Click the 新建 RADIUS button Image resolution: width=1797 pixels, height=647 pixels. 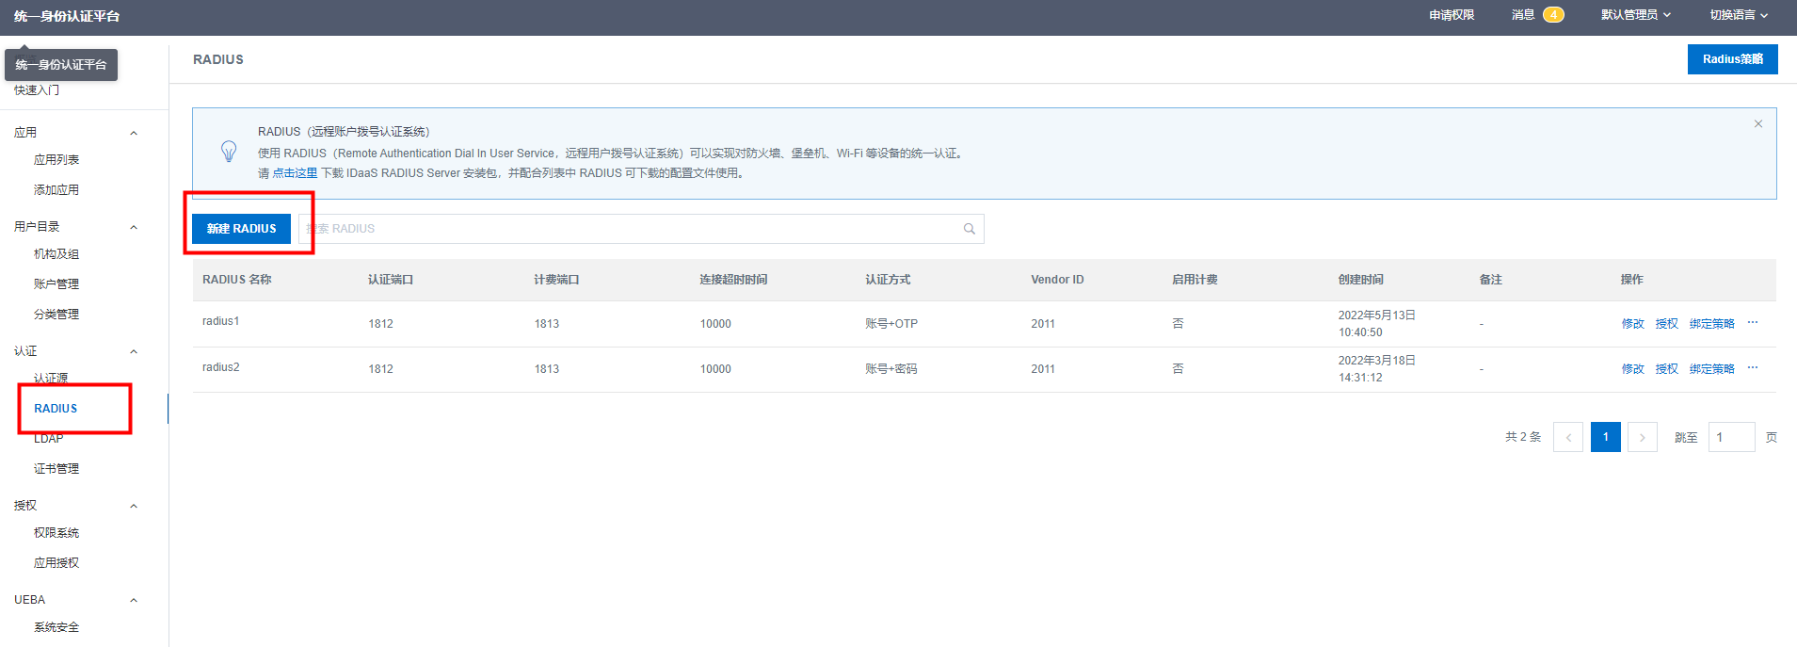(241, 229)
